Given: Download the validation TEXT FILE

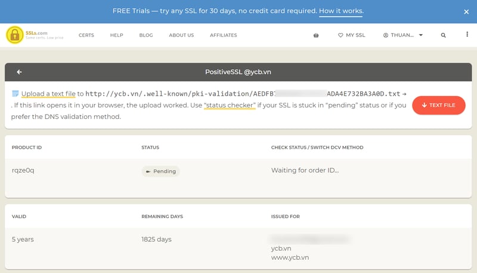Looking at the screenshot, I should [438, 105].
